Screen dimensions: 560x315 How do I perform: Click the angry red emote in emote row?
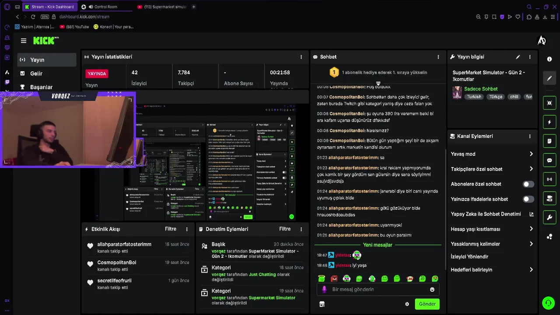334,279
